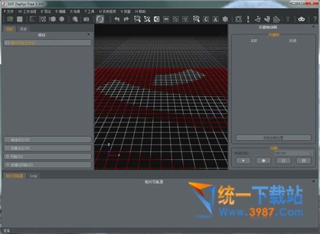Click the ruler measurement icon
Viewport: 320px width, 234px height.
(276, 19)
